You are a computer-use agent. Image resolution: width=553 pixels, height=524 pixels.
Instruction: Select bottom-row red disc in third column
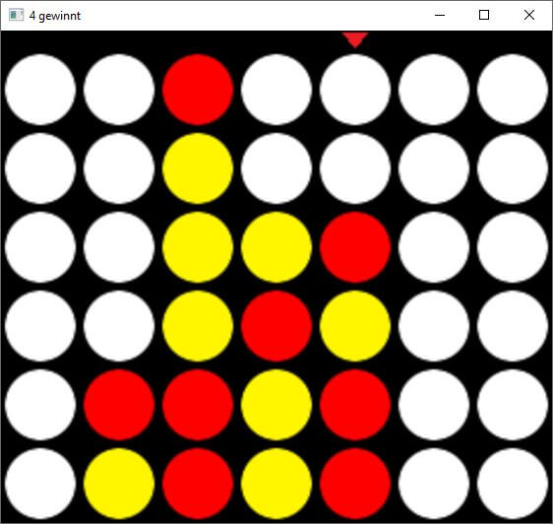[198, 483]
